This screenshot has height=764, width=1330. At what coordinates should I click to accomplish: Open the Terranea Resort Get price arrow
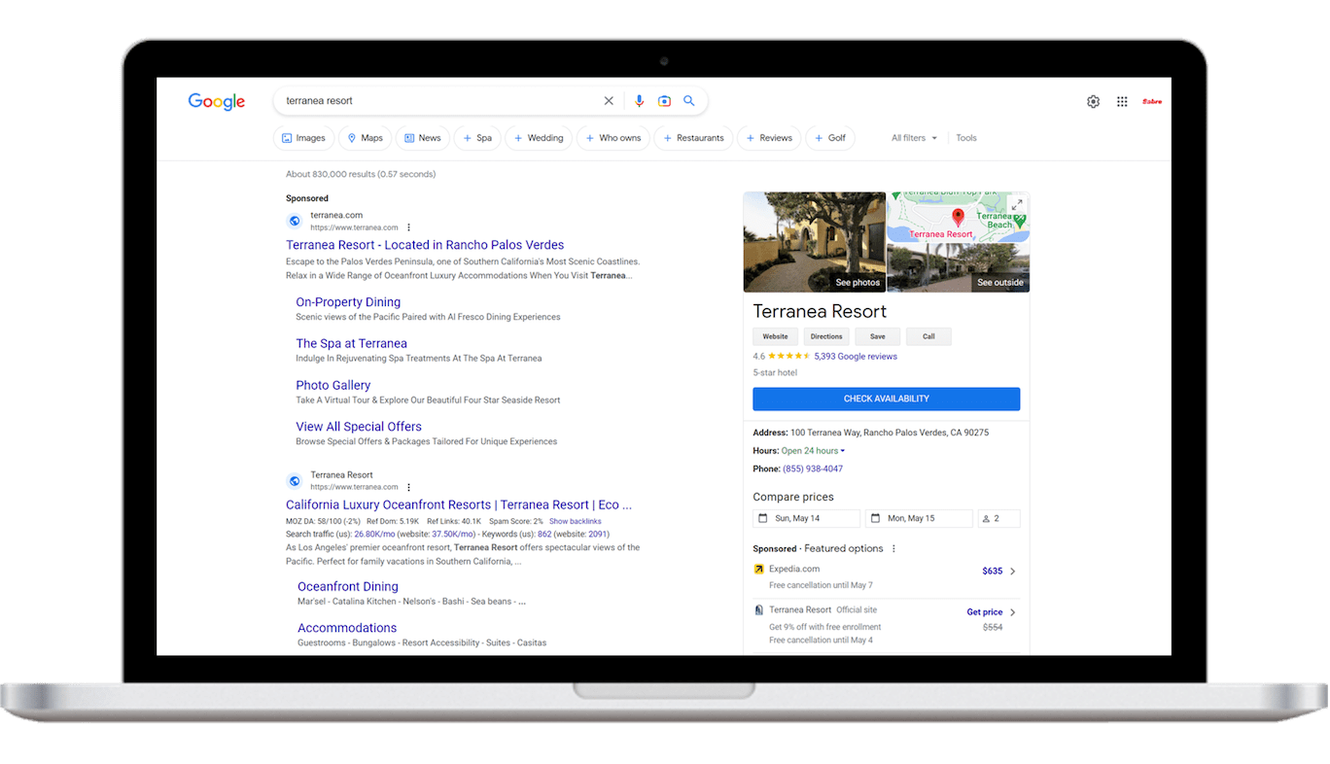[1013, 612]
